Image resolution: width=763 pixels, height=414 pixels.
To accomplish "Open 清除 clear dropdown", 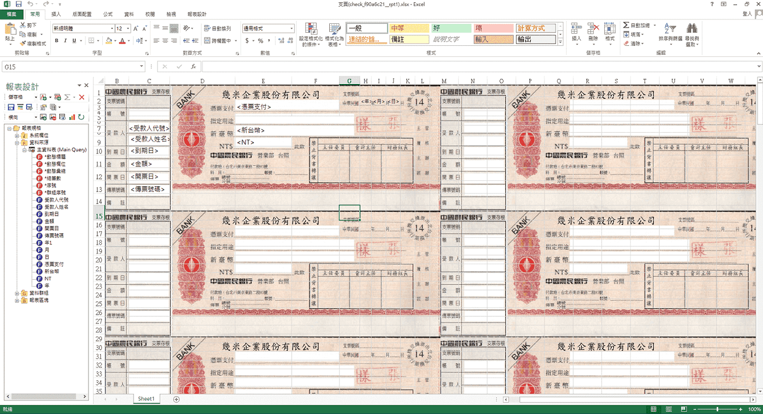I will pos(634,43).
